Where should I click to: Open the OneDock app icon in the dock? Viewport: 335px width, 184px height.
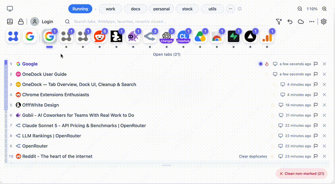(x=13, y=37)
